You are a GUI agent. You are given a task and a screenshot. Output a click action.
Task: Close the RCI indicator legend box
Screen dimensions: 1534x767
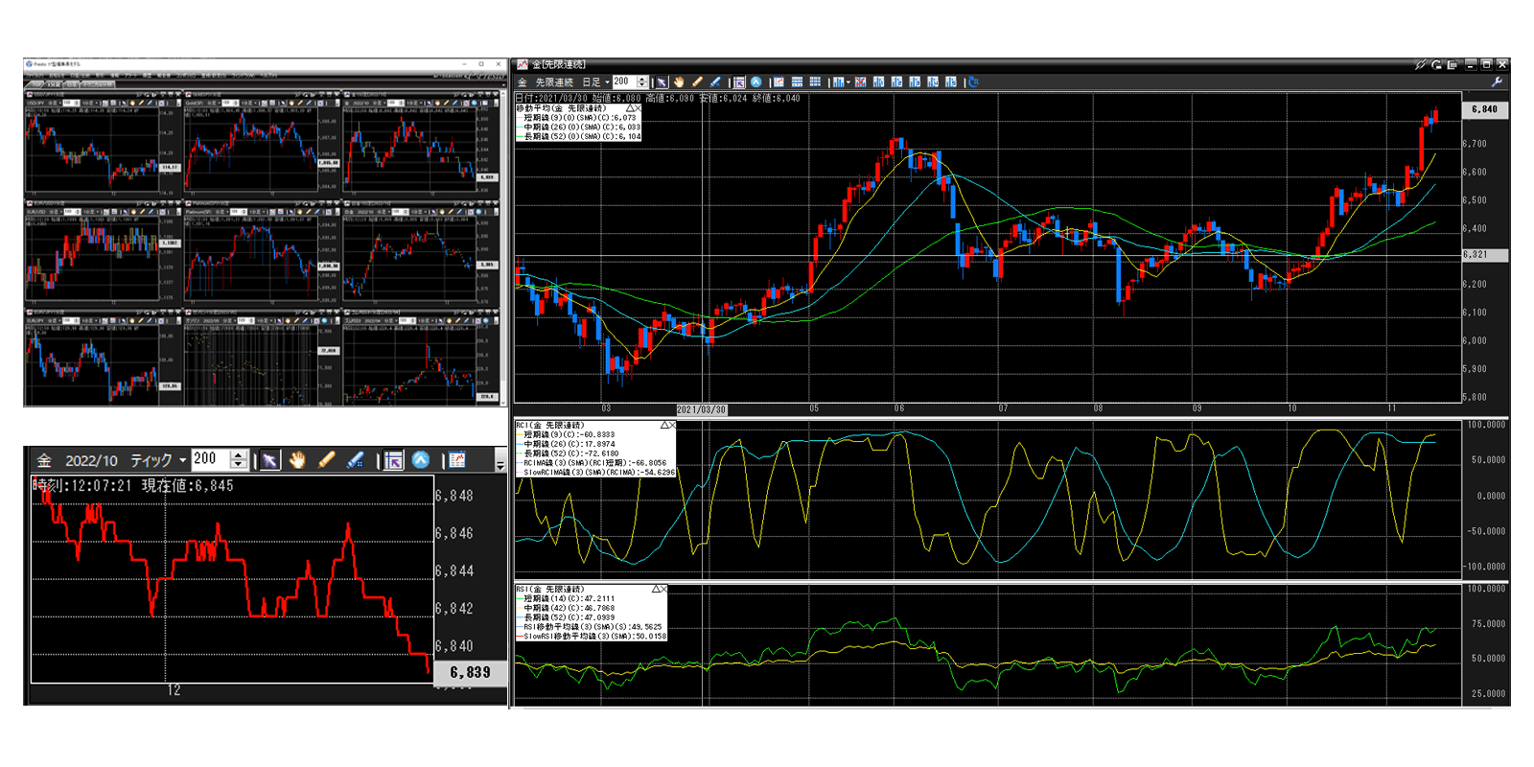click(672, 425)
